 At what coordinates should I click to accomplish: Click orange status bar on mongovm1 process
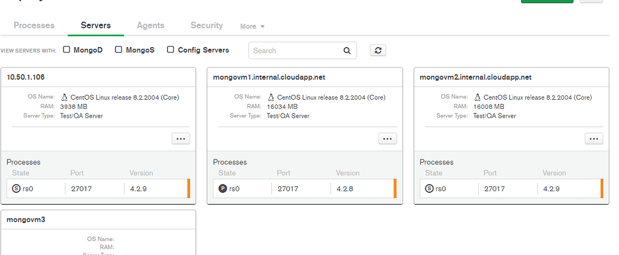tap(395, 189)
